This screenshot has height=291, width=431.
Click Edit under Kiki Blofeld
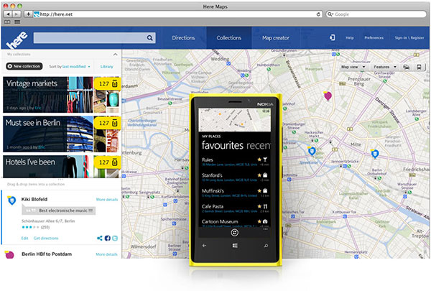(24, 239)
